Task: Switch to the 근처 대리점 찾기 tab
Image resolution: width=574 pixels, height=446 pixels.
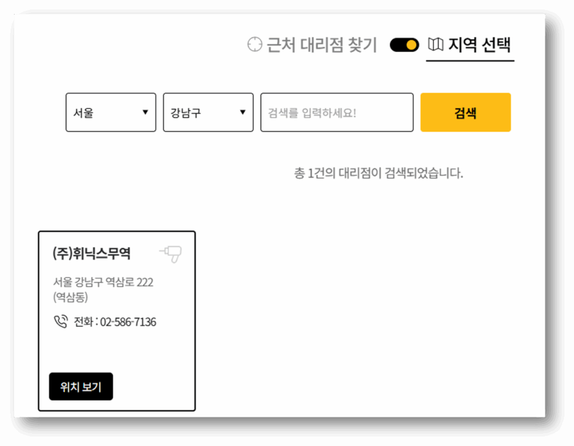Action: point(312,45)
